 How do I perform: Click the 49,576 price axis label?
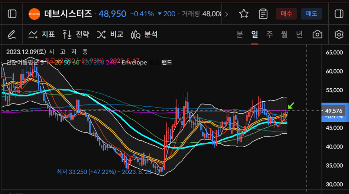(333, 111)
